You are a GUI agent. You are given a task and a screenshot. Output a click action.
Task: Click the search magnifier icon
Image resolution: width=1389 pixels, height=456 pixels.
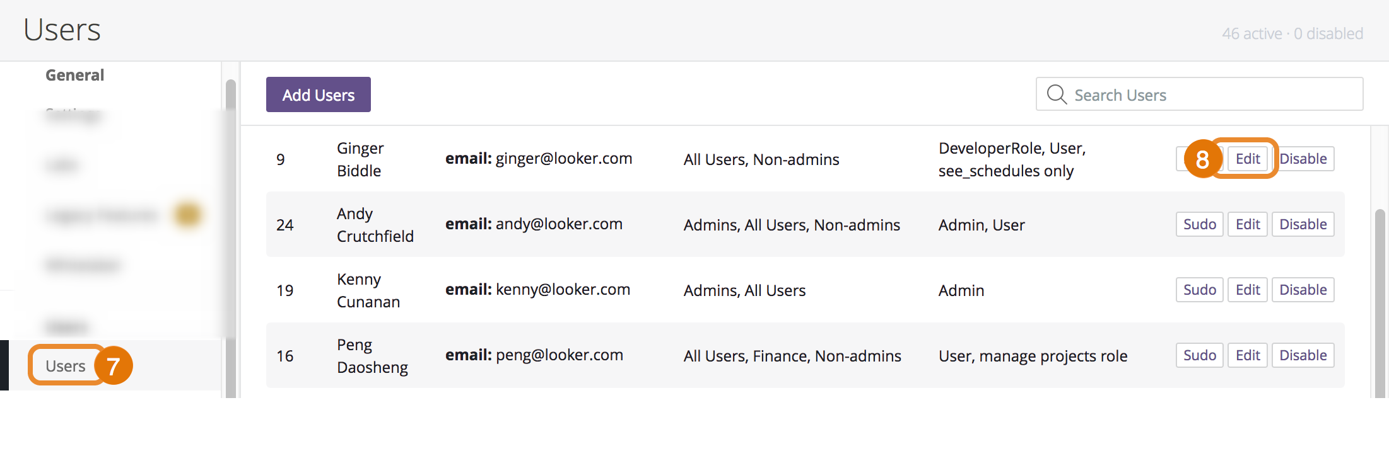pos(1057,94)
